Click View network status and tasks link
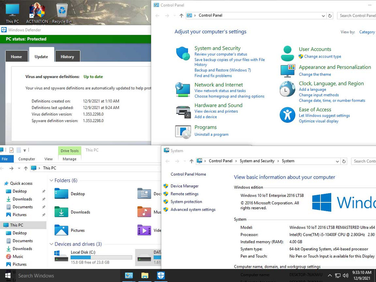 tap(220, 91)
